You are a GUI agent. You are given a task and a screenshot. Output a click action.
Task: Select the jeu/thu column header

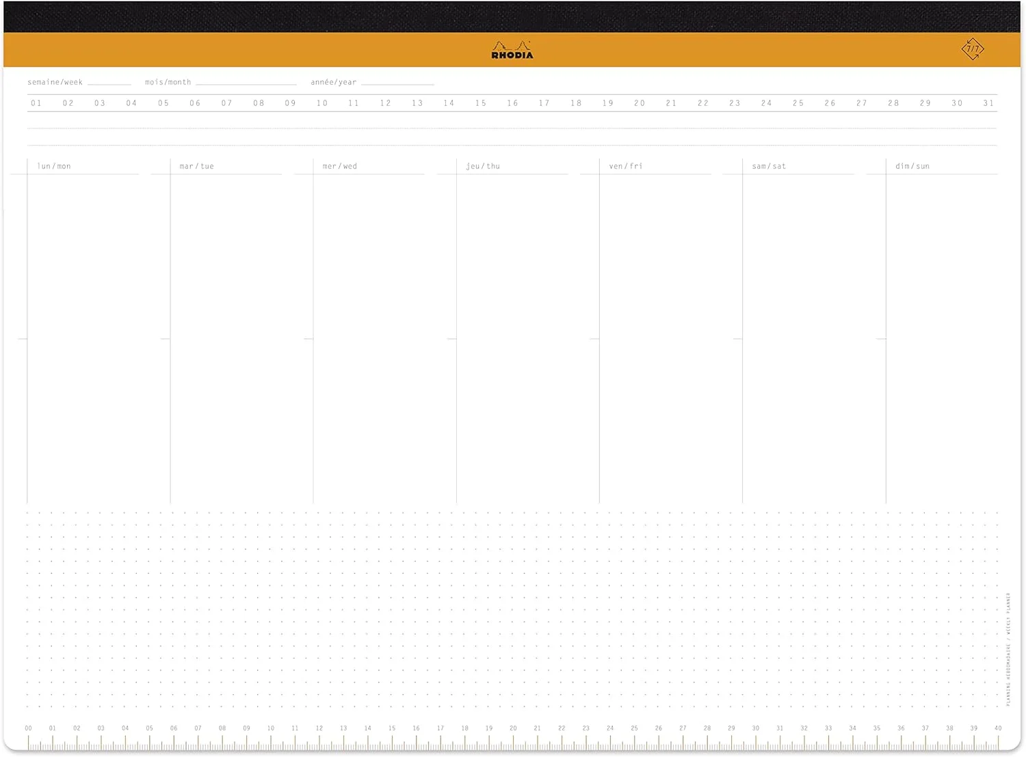[483, 166]
